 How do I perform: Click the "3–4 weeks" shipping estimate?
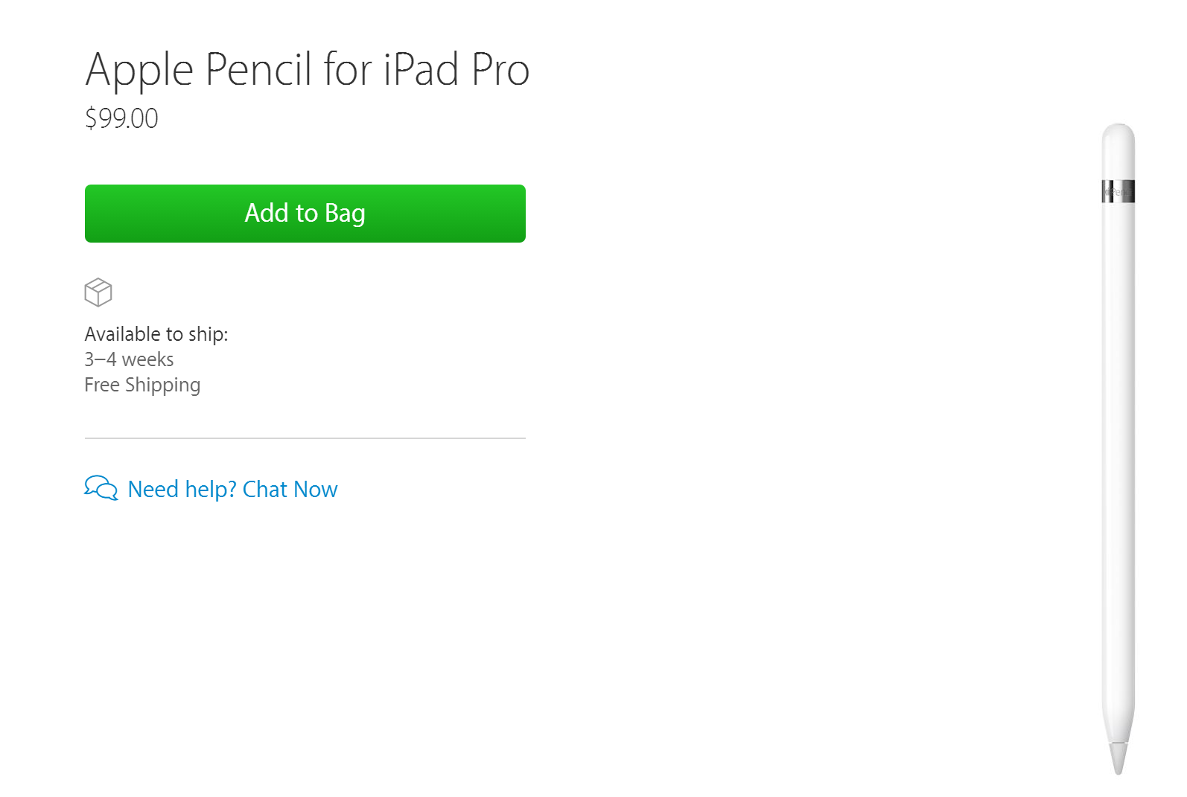[x=129, y=359]
